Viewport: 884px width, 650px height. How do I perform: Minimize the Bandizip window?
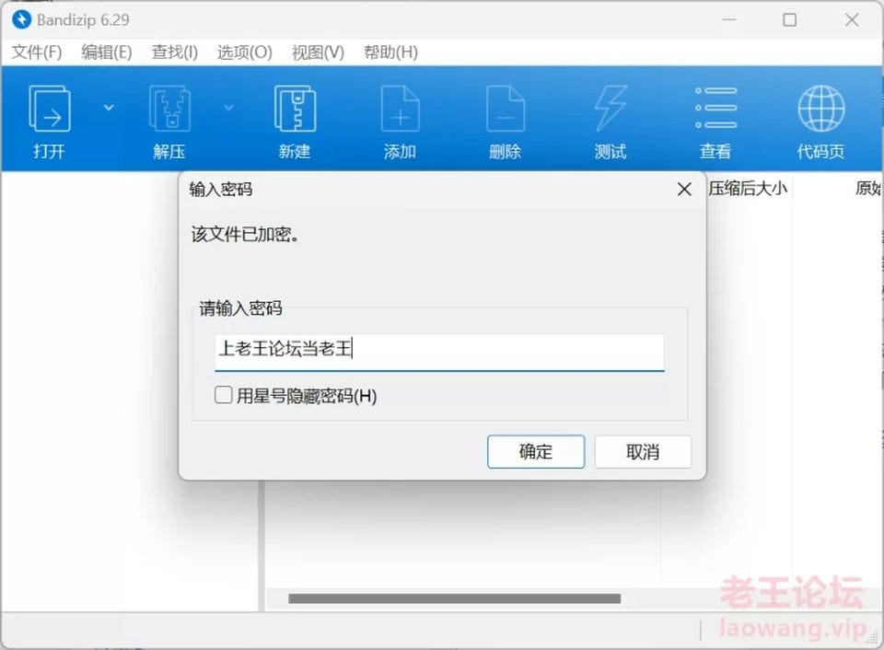pyautogui.click(x=729, y=19)
